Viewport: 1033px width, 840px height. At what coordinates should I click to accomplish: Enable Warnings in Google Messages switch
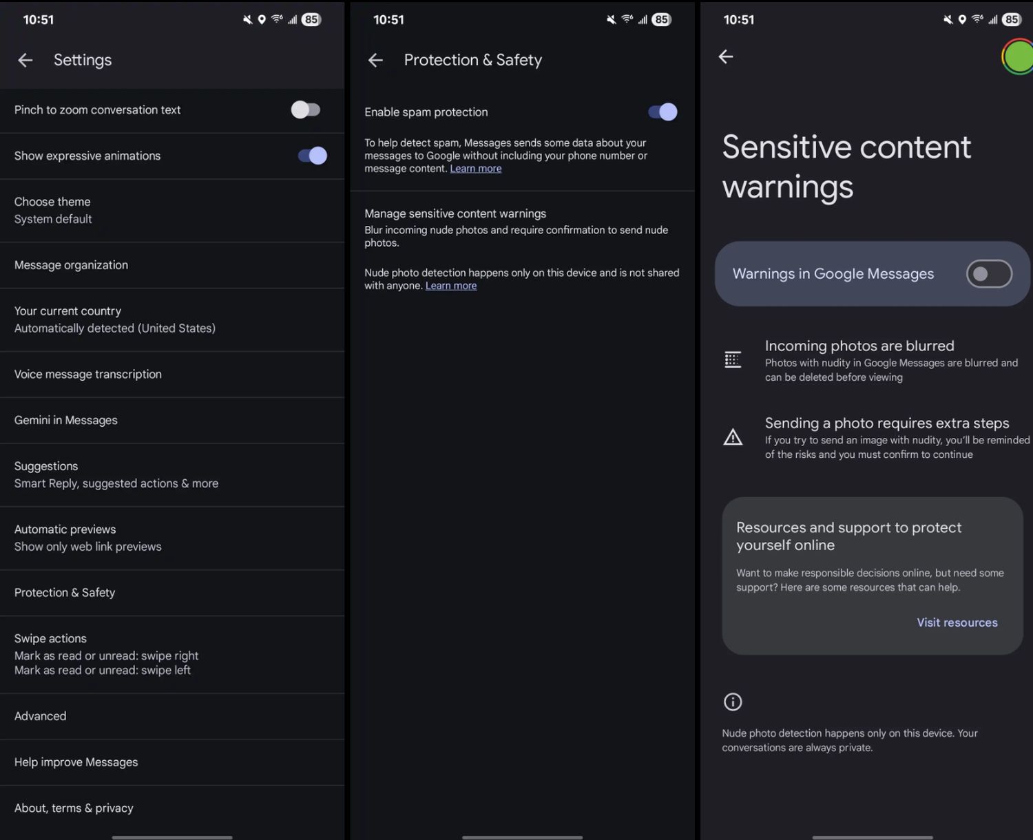pos(989,274)
